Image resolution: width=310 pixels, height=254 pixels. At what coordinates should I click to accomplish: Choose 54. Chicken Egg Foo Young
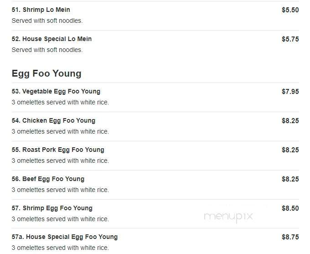pos(53,120)
